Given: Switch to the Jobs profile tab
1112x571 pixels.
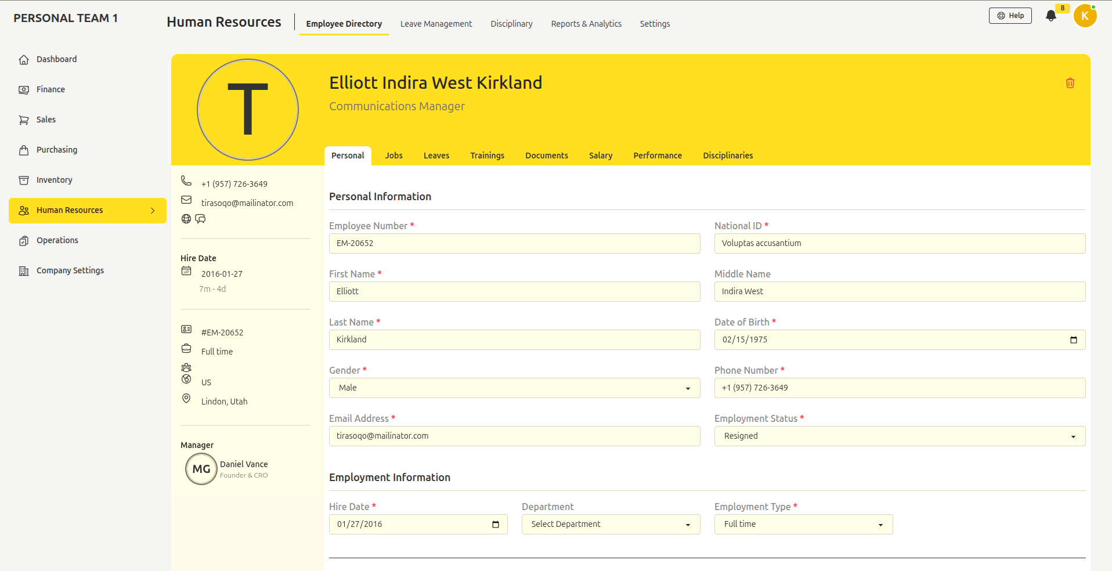Looking at the screenshot, I should tap(393, 156).
